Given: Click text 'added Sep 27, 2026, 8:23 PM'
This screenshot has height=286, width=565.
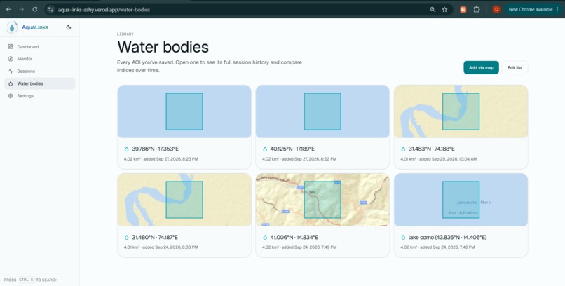Looking at the screenshot, I should (170, 159).
